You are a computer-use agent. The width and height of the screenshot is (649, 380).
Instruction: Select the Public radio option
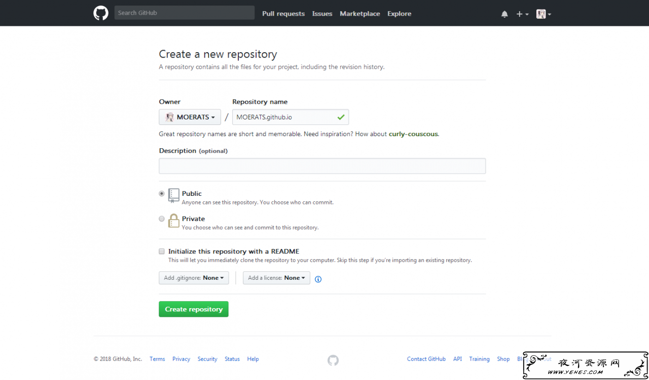pos(162,193)
